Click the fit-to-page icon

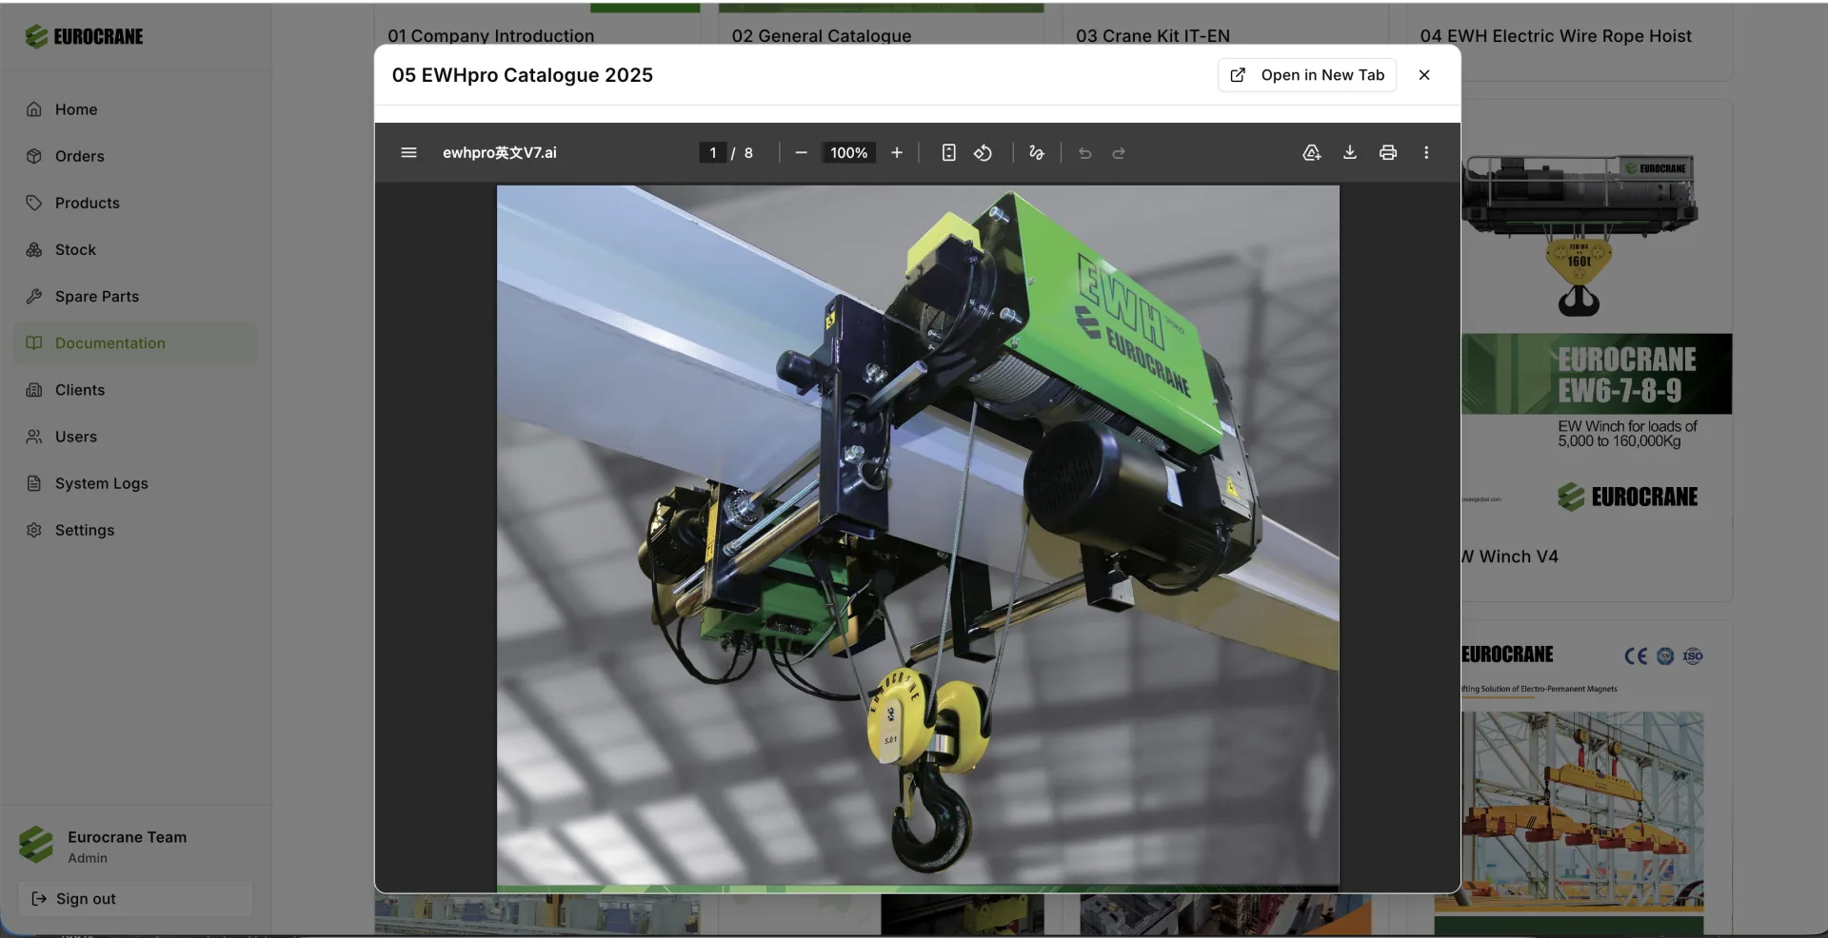click(948, 152)
